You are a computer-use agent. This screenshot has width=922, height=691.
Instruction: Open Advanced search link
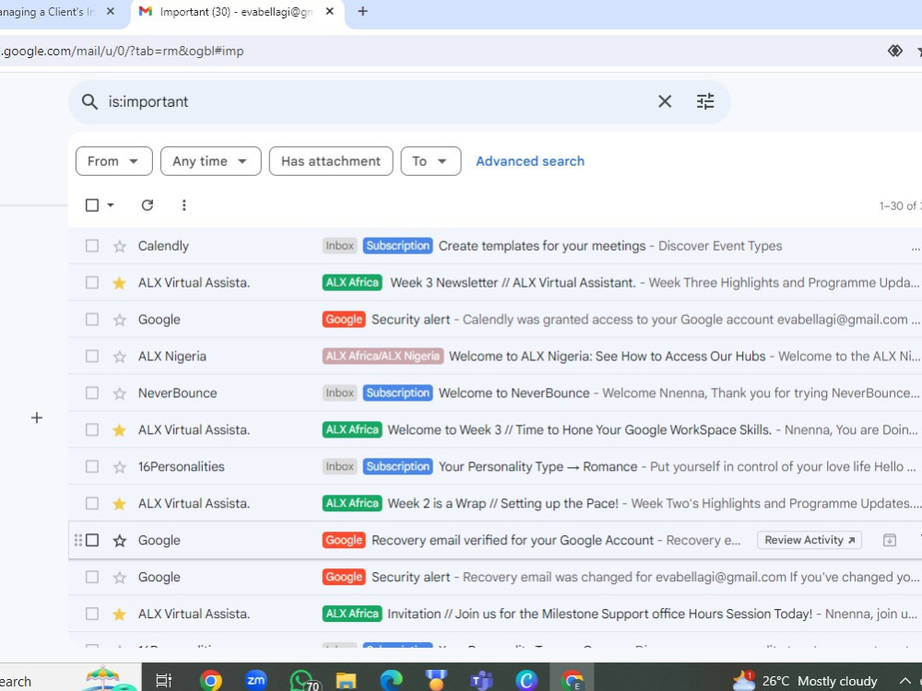pyautogui.click(x=530, y=161)
